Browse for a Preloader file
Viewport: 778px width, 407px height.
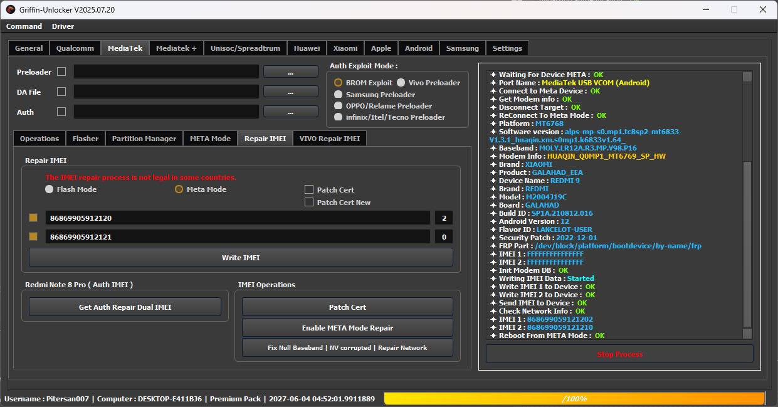(x=290, y=71)
